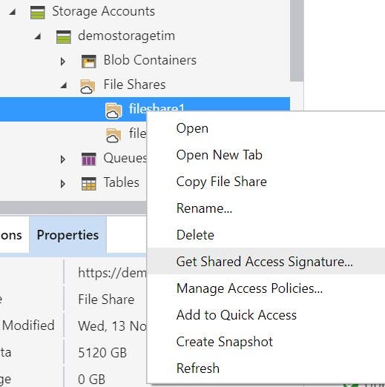
Task: Expand the Queues node
Action: (x=63, y=159)
